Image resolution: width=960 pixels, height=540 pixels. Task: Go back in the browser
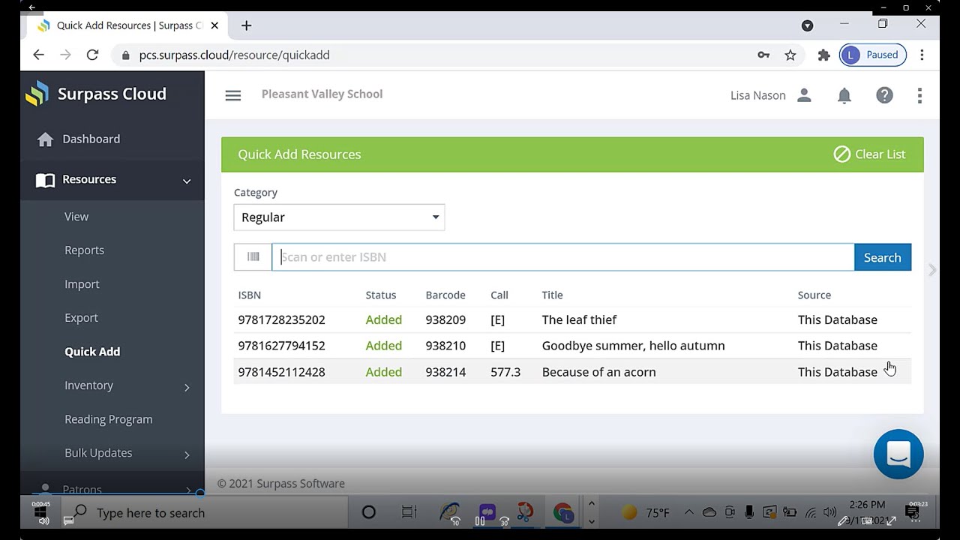click(39, 55)
